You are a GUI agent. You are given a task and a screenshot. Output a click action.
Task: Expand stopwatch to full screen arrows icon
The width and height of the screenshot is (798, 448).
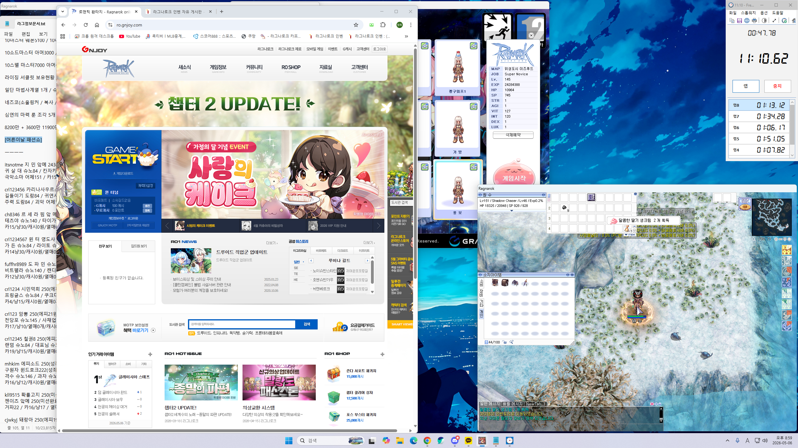click(774, 21)
